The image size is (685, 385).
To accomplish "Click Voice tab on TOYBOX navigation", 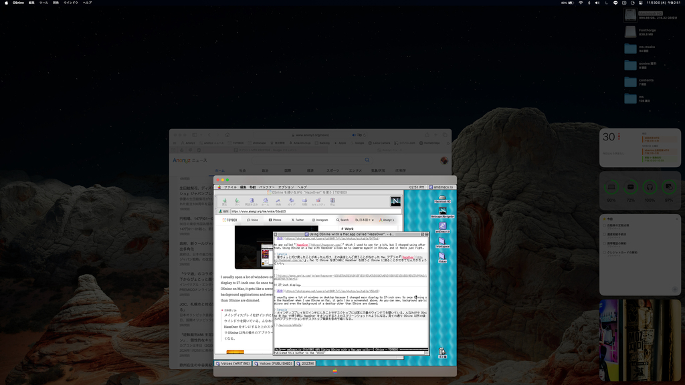I will click(252, 220).
